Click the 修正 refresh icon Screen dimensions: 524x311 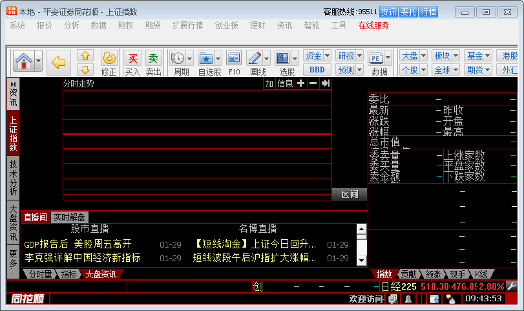tap(109, 58)
